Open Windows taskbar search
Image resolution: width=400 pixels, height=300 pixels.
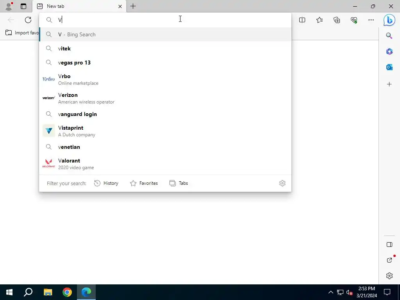[x=28, y=292]
